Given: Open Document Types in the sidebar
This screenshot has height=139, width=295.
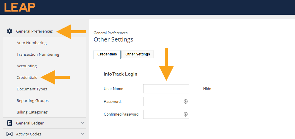Looking at the screenshot, I should tap(32, 89).
